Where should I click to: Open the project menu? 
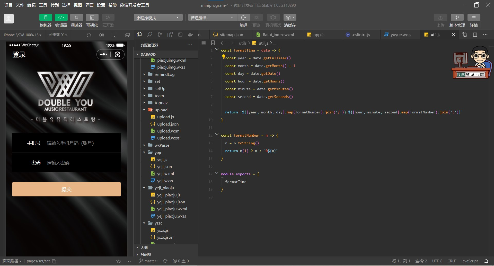(x=8, y=5)
